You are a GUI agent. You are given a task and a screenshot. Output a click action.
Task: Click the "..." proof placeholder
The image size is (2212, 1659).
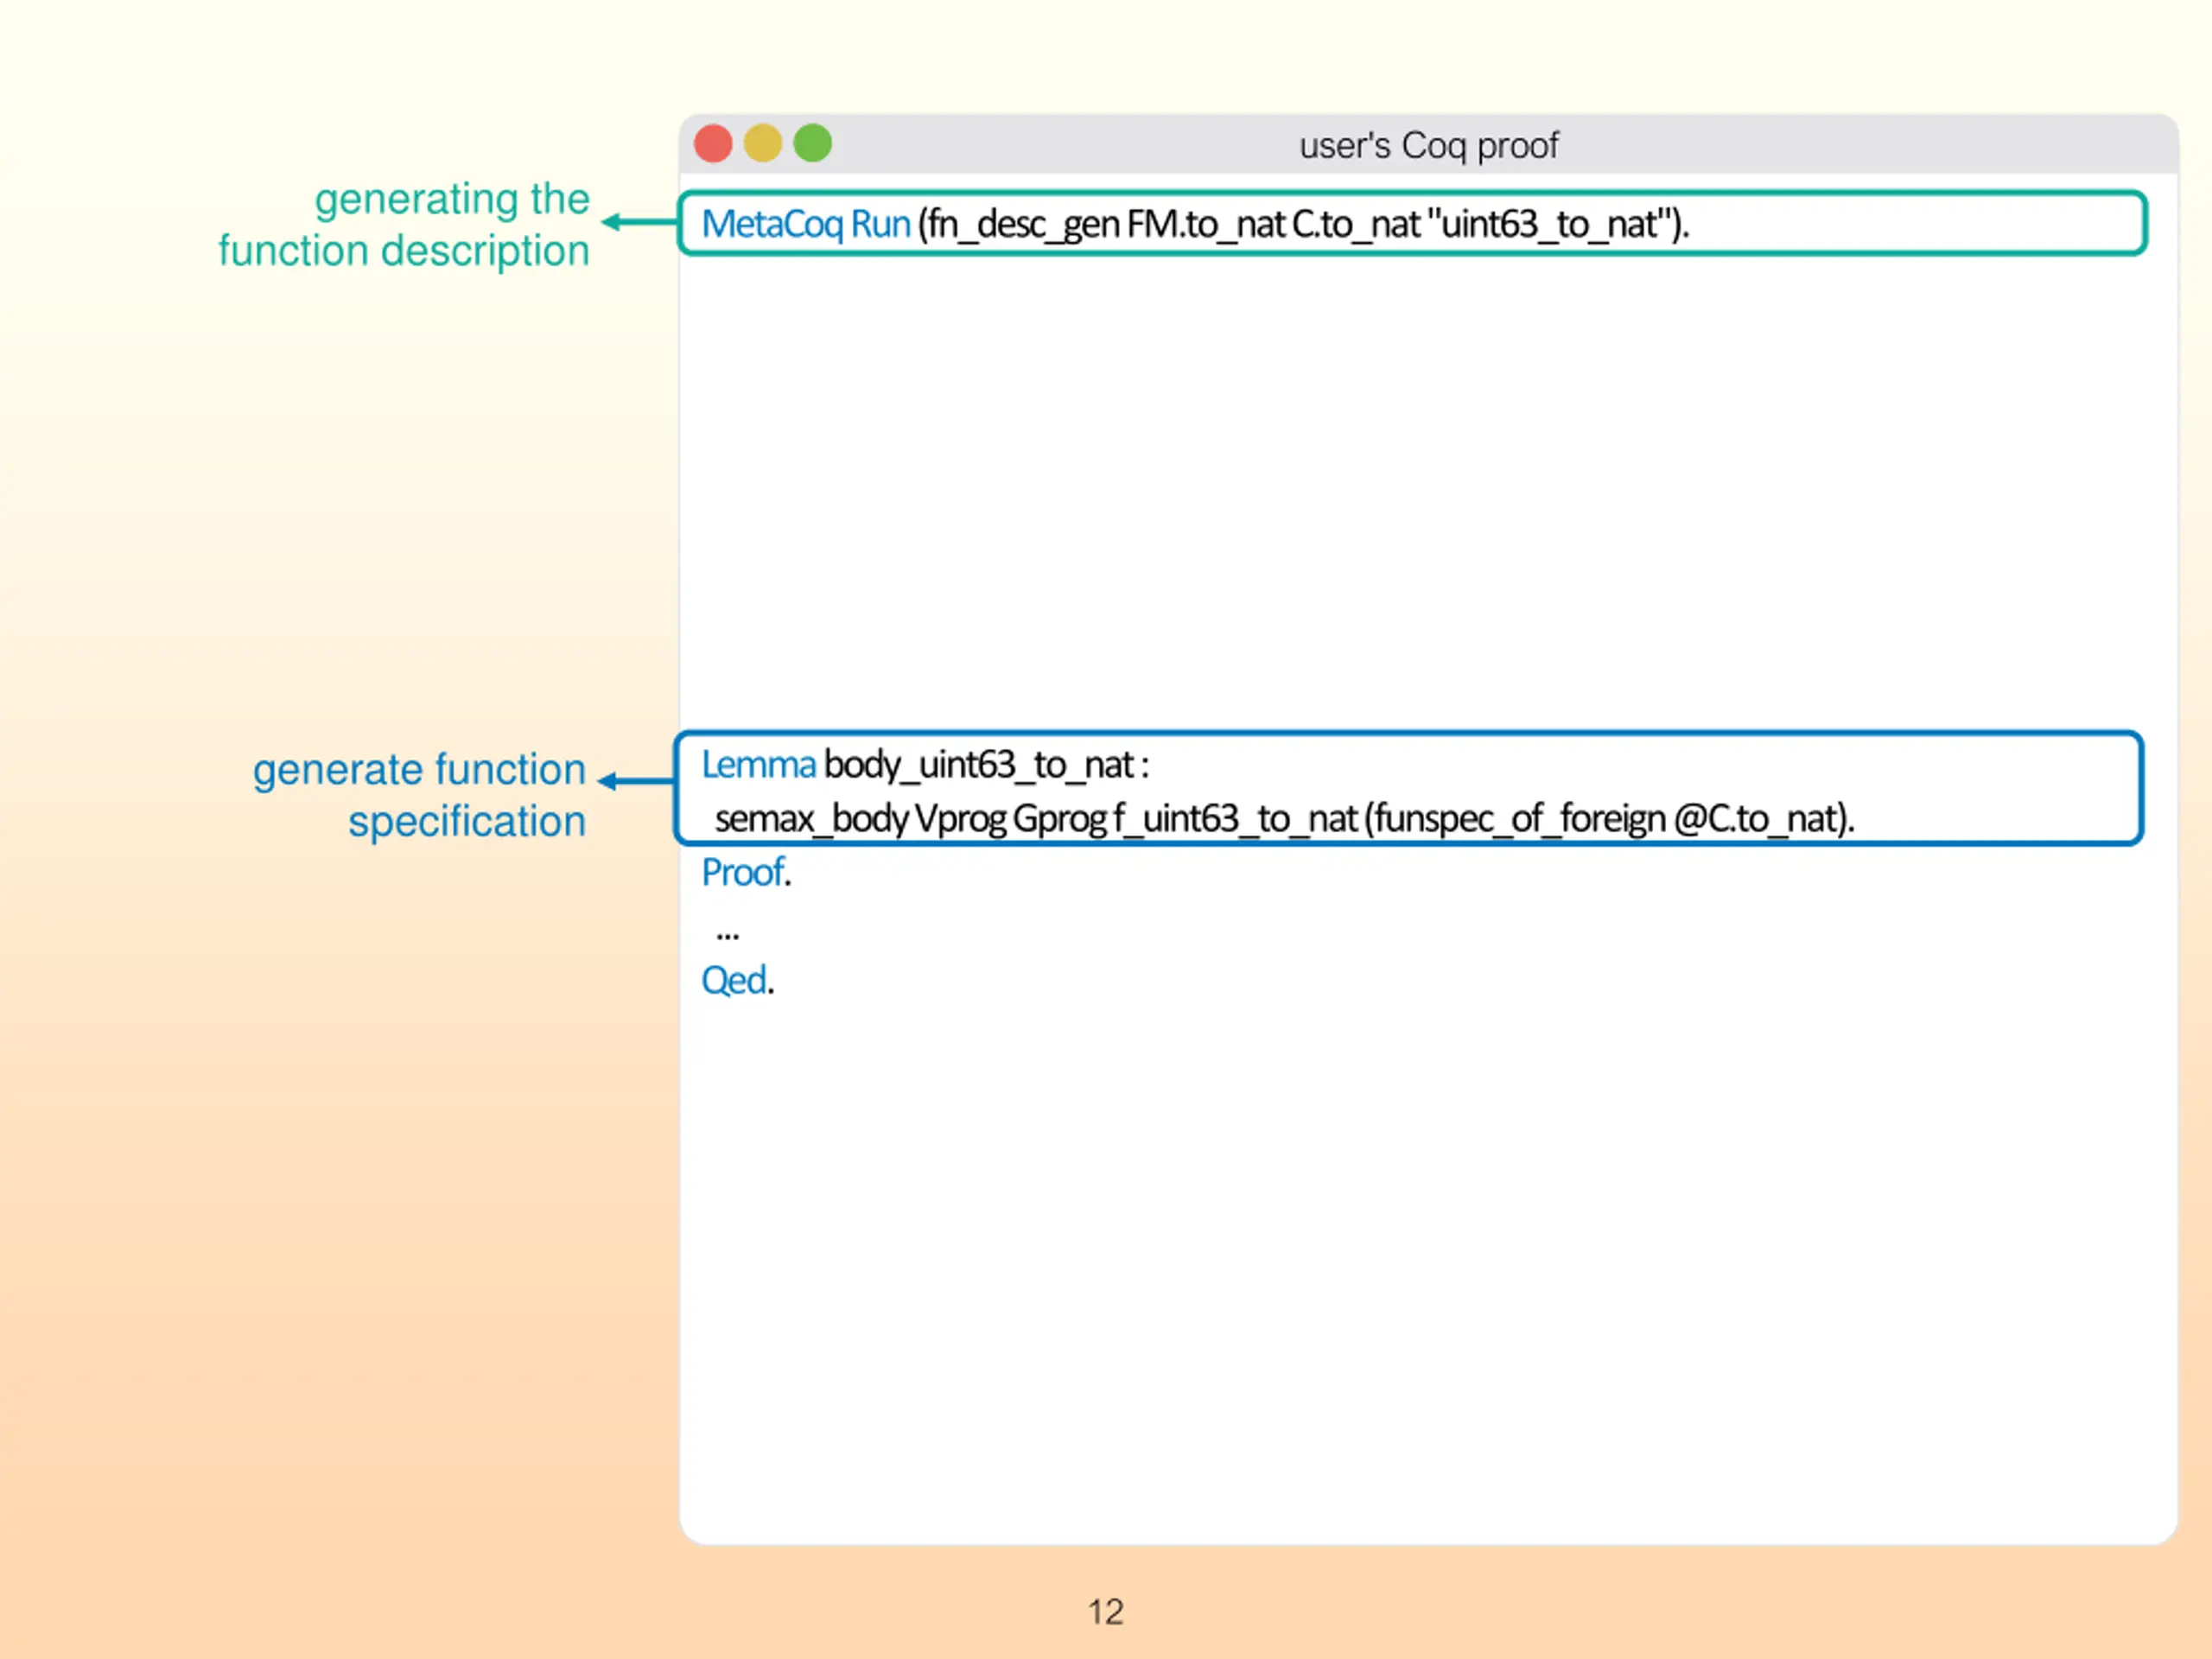727,935
